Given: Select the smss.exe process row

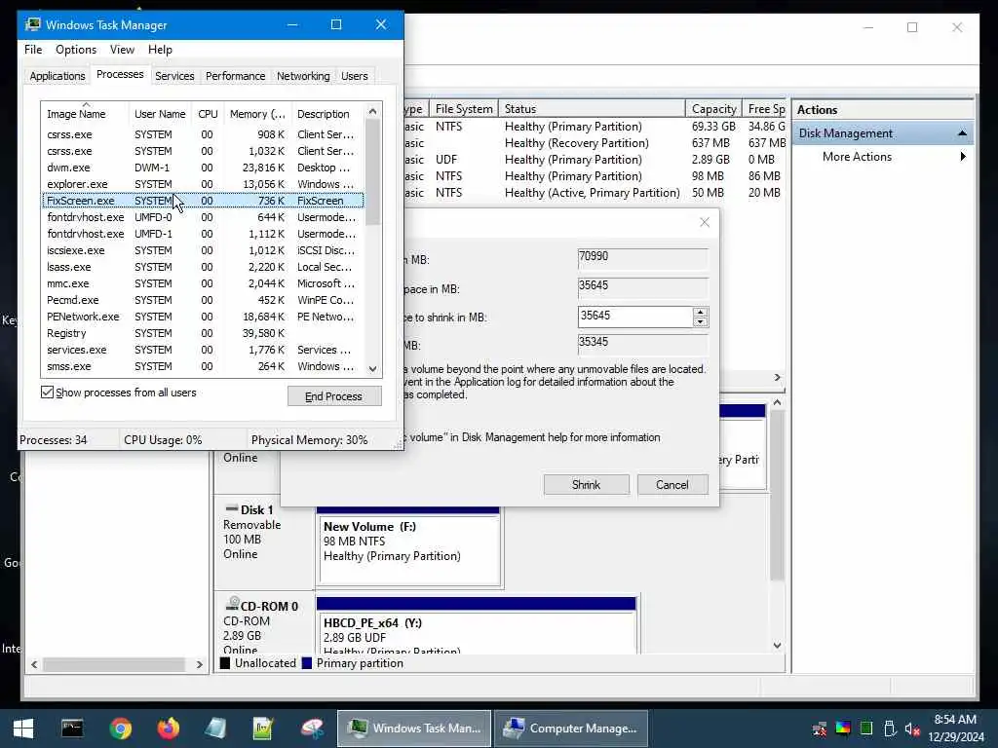Looking at the screenshot, I should 203,366.
